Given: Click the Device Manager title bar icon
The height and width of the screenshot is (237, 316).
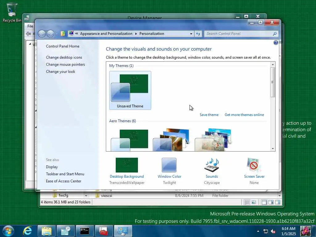Looking at the screenshot, I should 27,18.
